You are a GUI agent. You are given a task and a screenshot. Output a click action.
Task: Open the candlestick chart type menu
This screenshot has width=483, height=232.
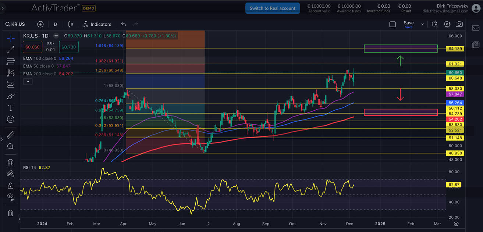pyautogui.click(x=71, y=24)
